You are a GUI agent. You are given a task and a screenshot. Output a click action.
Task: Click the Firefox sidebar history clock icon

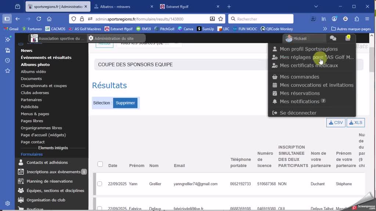7,60
